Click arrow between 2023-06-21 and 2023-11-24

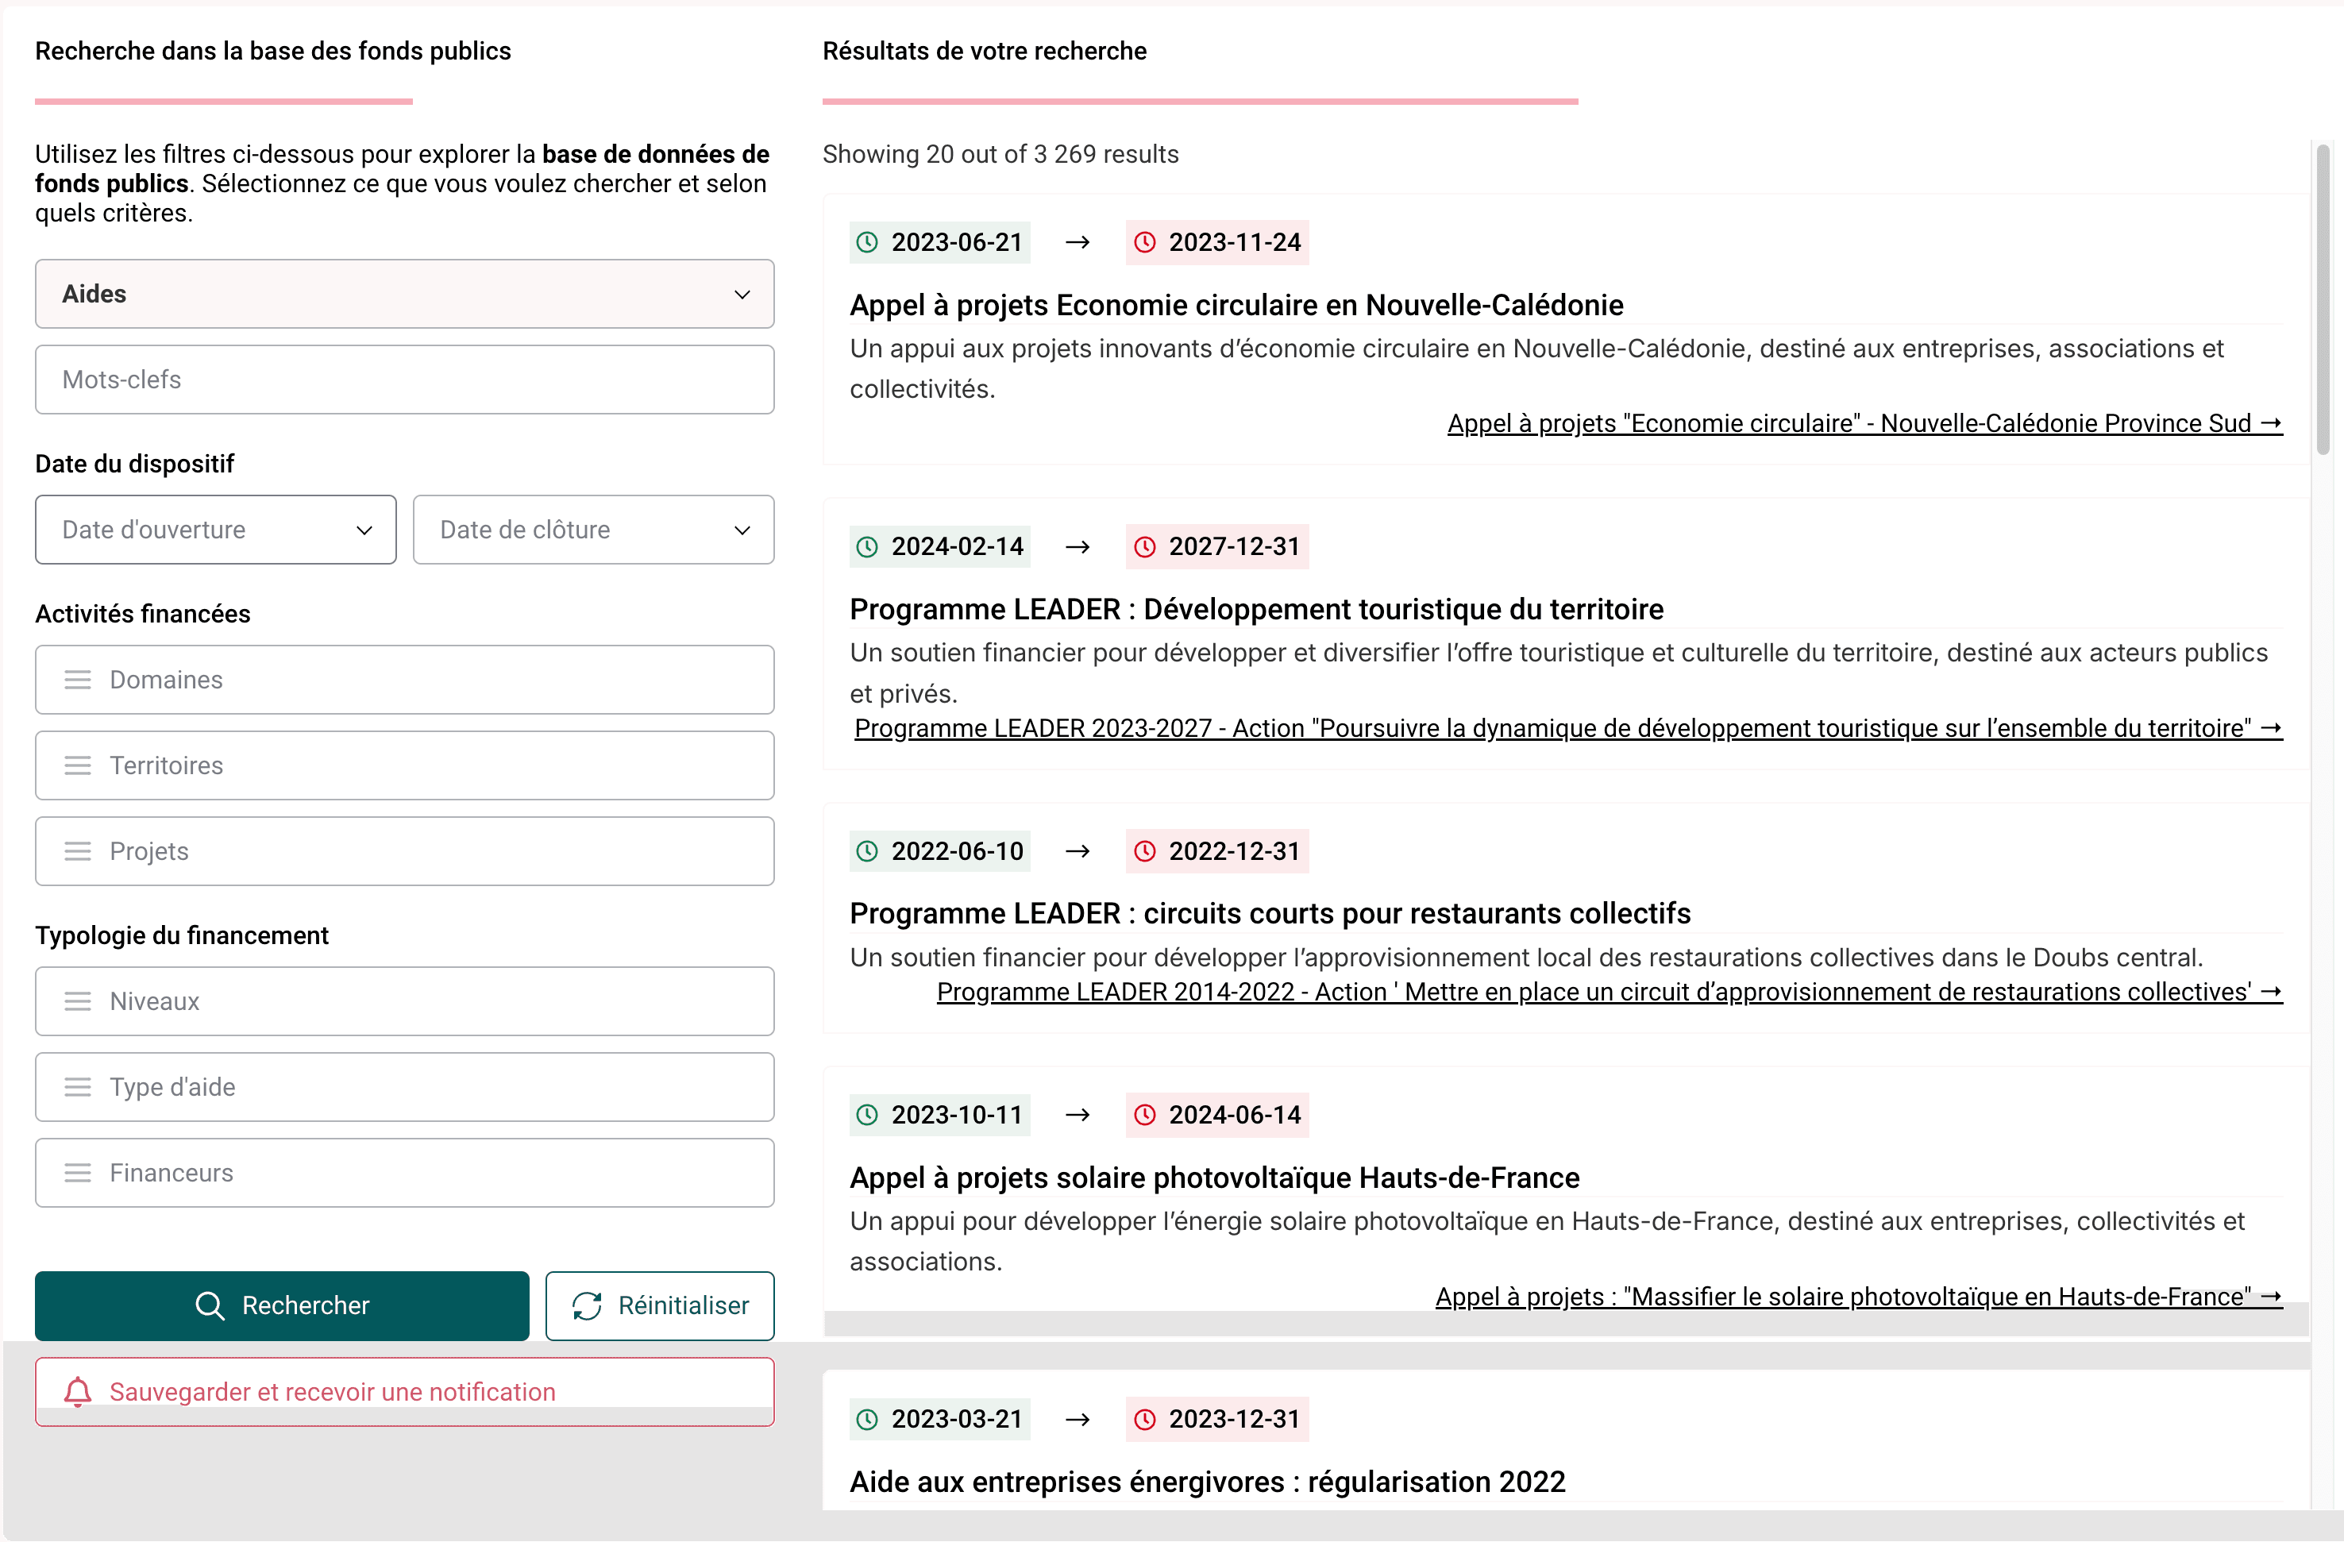point(1078,242)
